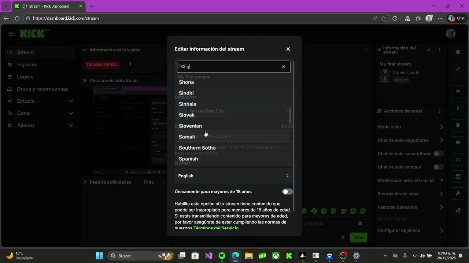The image size is (469, 263).
Task: Open the Idioma dropdown showing English
Action: (234, 176)
